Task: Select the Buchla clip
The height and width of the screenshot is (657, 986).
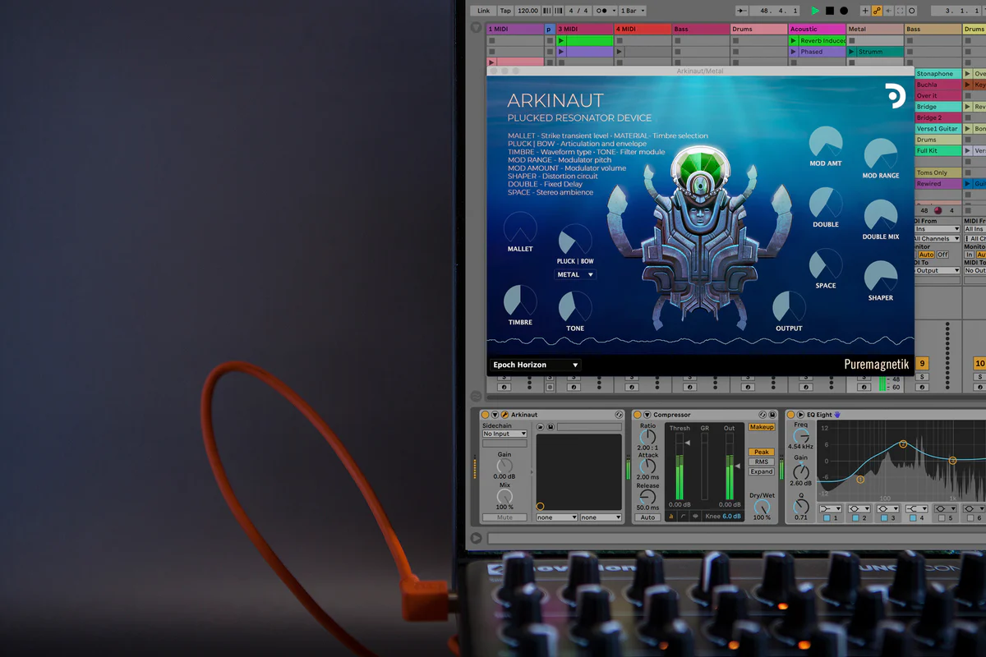Action: pyautogui.click(x=937, y=85)
